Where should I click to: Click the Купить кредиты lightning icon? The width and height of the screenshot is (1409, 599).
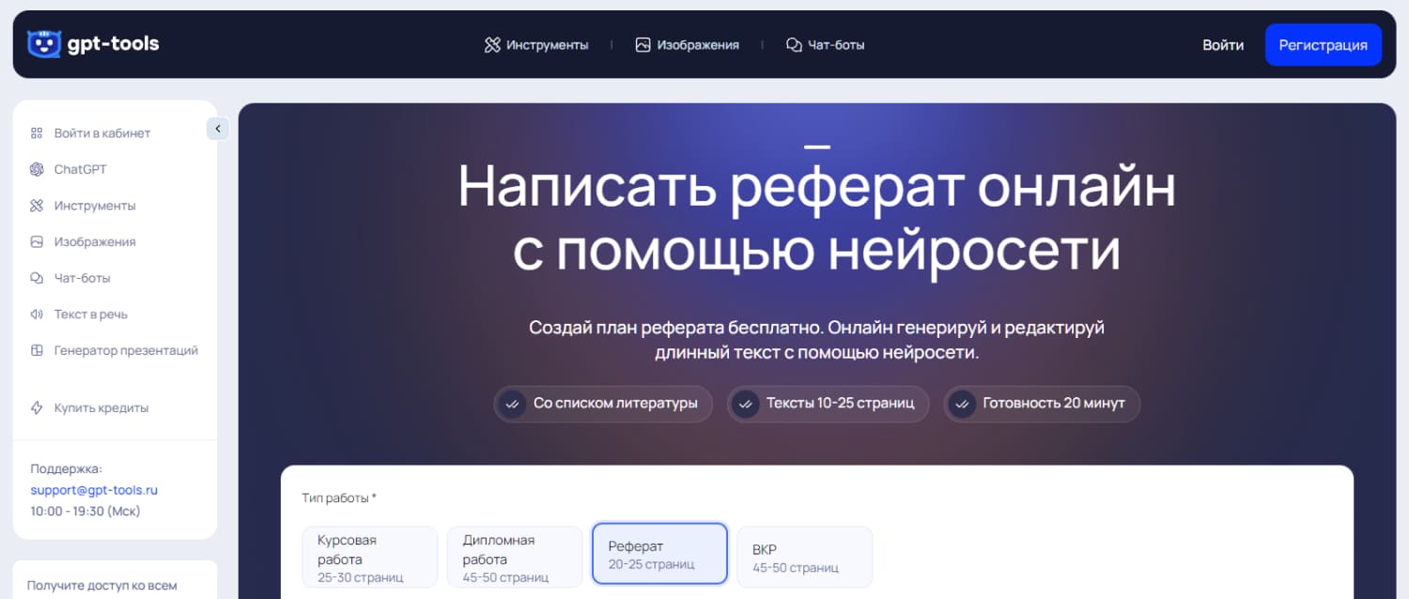tap(38, 407)
